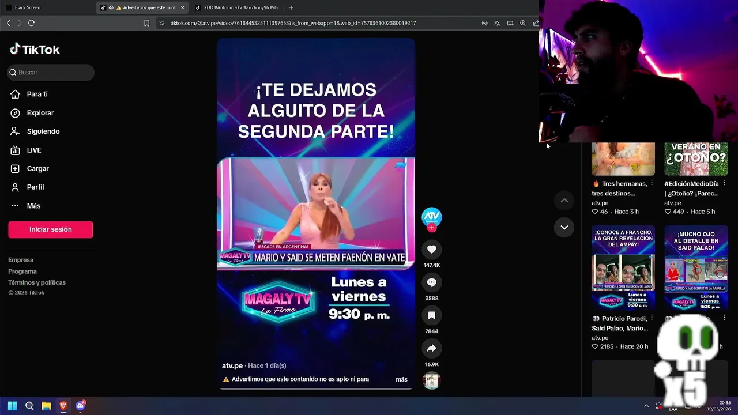738x415 pixels.
Task: Click the translate page icon
Action: (x=497, y=23)
